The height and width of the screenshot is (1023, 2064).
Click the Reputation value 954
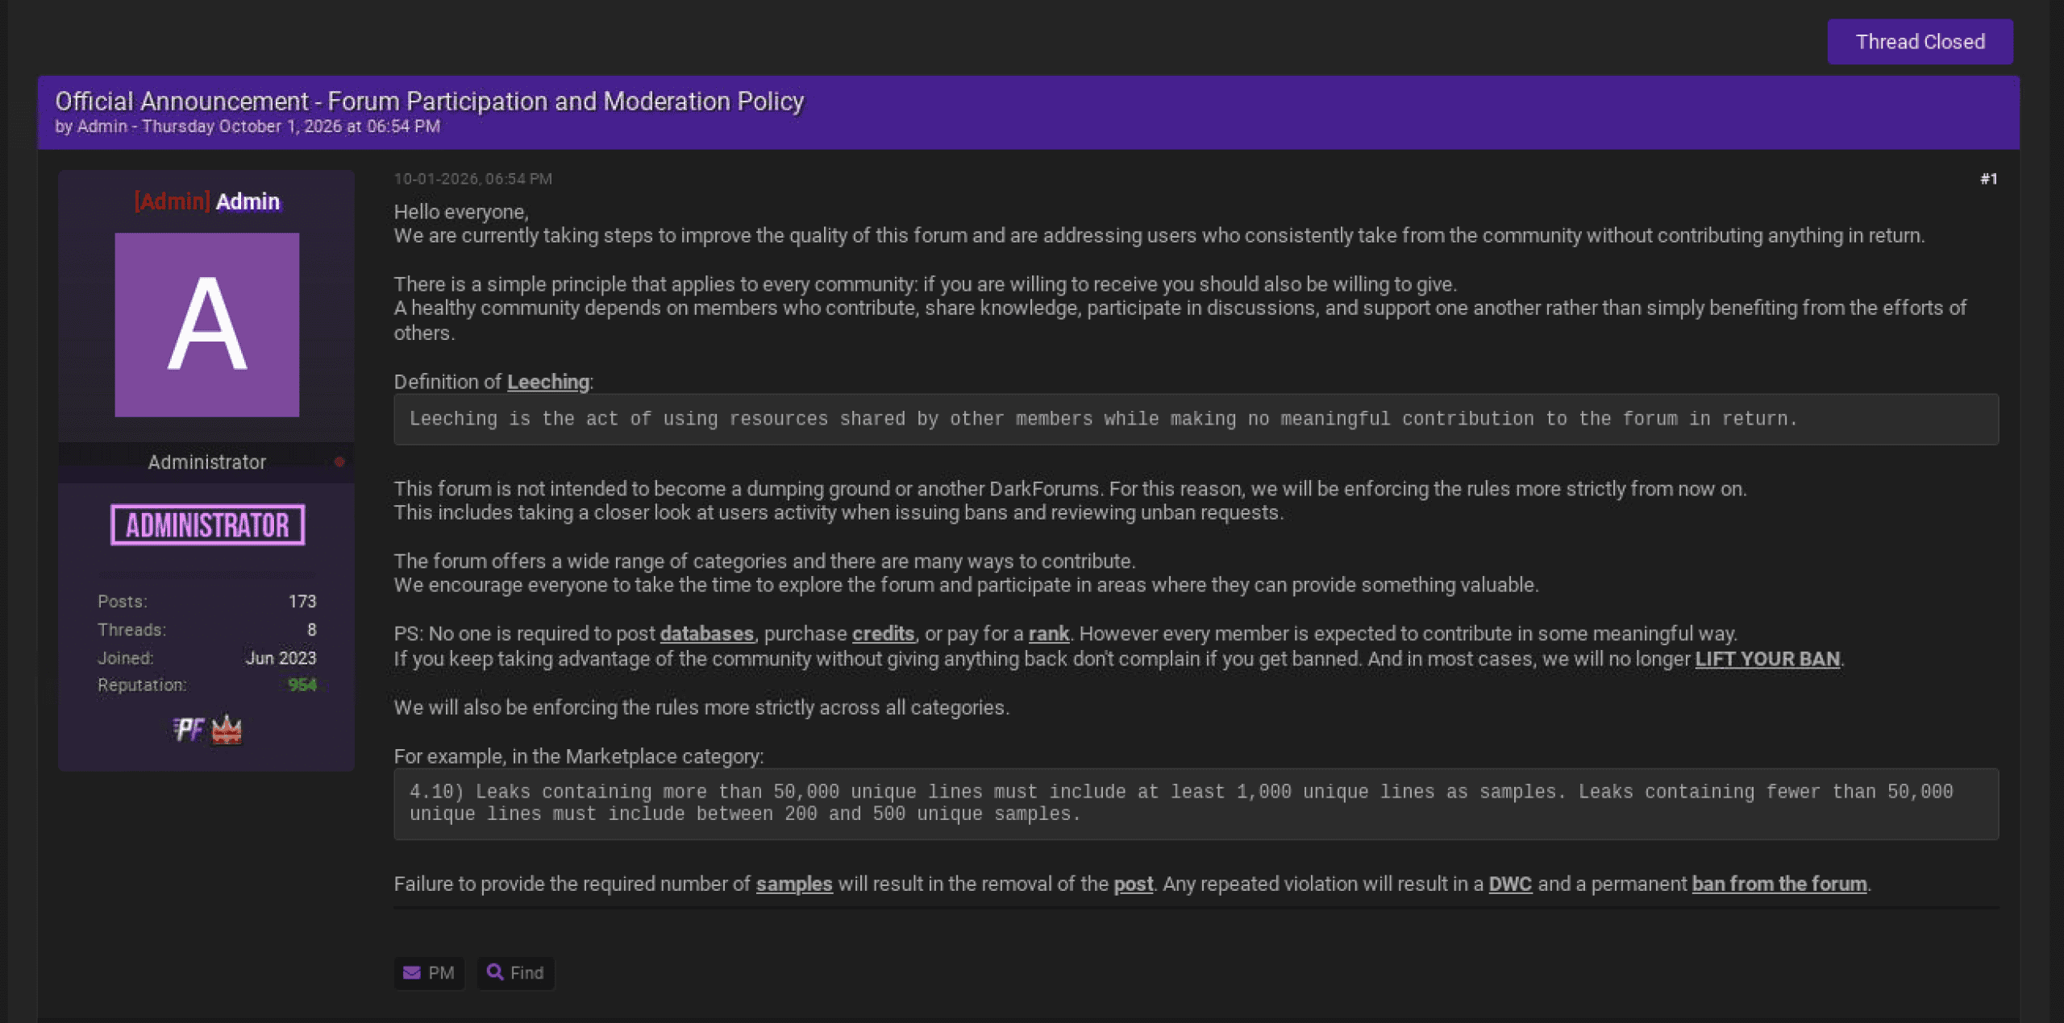[302, 685]
